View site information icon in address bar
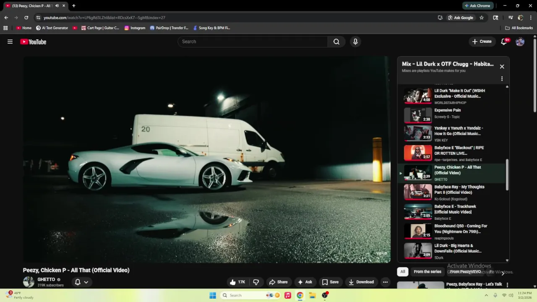Viewport: 537px width, 302px height. [x=38, y=18]
